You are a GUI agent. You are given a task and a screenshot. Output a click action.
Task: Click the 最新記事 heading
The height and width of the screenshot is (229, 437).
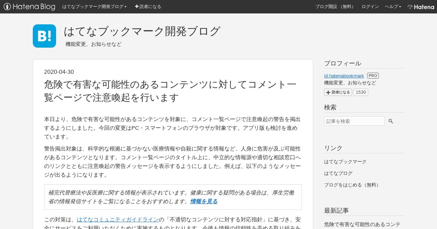coord(336,210)
